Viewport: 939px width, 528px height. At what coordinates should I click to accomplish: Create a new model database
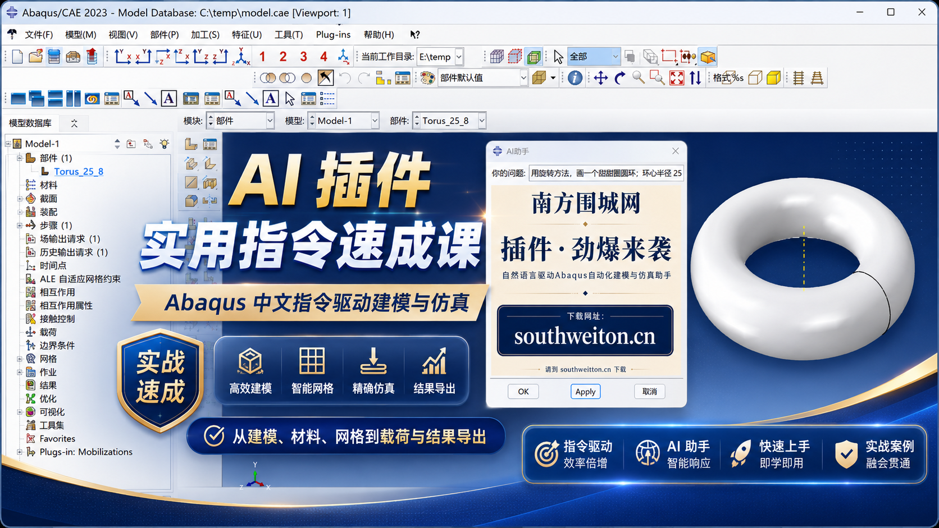(x=17, y=57)
